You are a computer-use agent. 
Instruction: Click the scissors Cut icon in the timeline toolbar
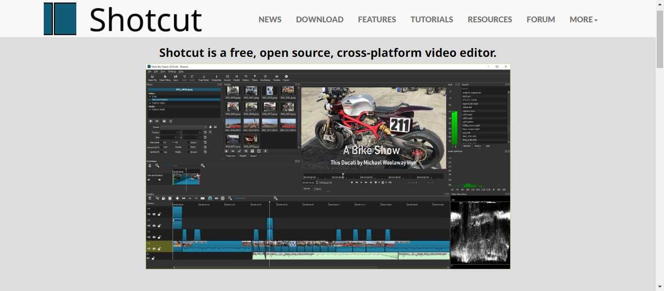point(158,198)
